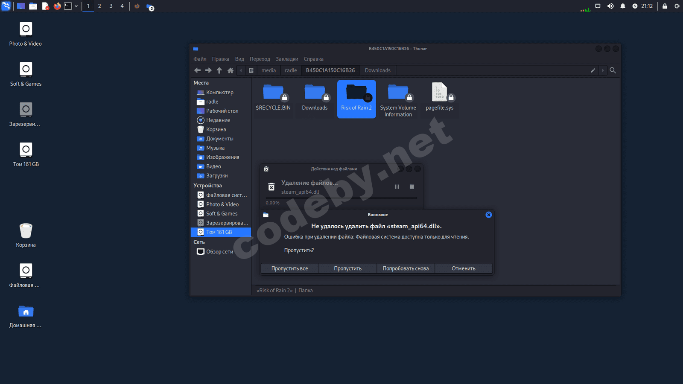Open the Kali applications menu
Viewport: 683px width, 384px height.
[6, 6]
